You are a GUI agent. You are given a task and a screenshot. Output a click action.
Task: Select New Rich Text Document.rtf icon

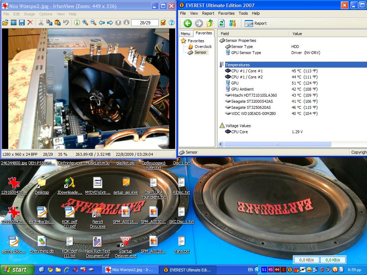97,247
